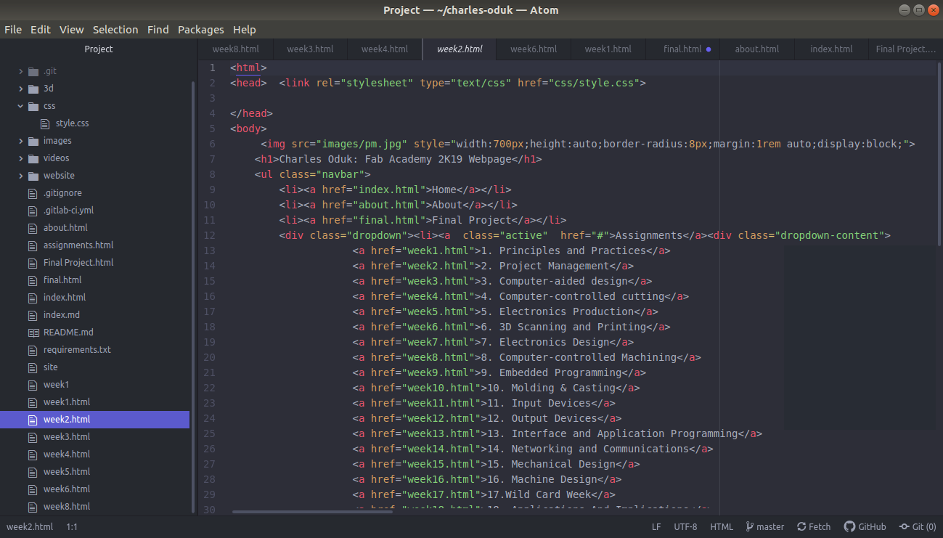The image size is (943, 538).
Task: Click the LF line ending selector
Action: coord(656,527)
